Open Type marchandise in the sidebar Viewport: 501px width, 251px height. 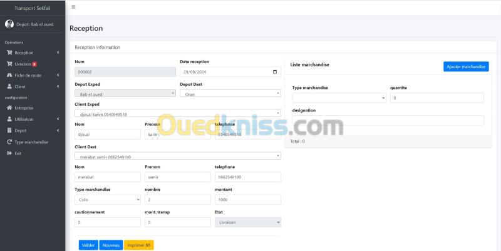pyautogui.click(x=31, y=142)
